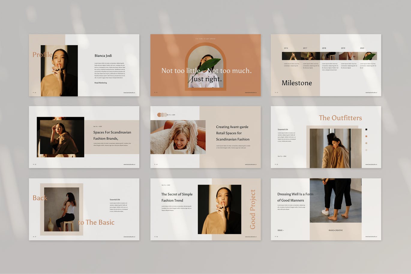Screen dimensions: 411x274
Task: Click the 'BASICA CREATIVE' label on last slide
Action: pyautogui.click(x=335, y=230)
